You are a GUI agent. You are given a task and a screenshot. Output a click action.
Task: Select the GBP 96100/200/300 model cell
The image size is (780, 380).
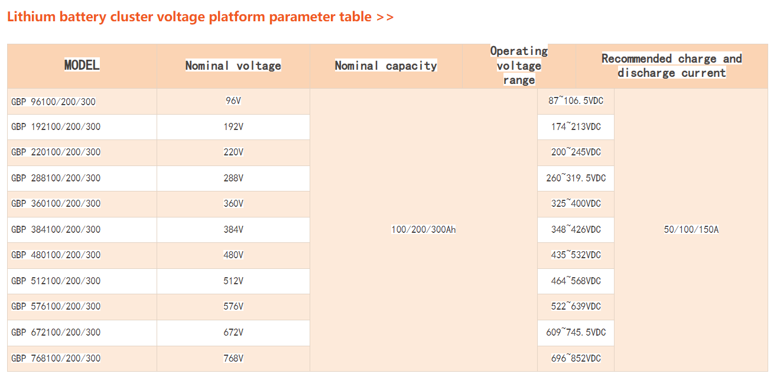[53, 102]
